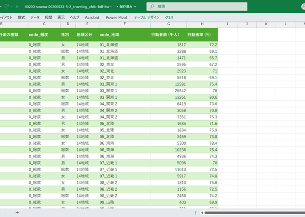Click the code_地域 table header cell
This screenshot has width=305, height=217.
click(124, 35)
